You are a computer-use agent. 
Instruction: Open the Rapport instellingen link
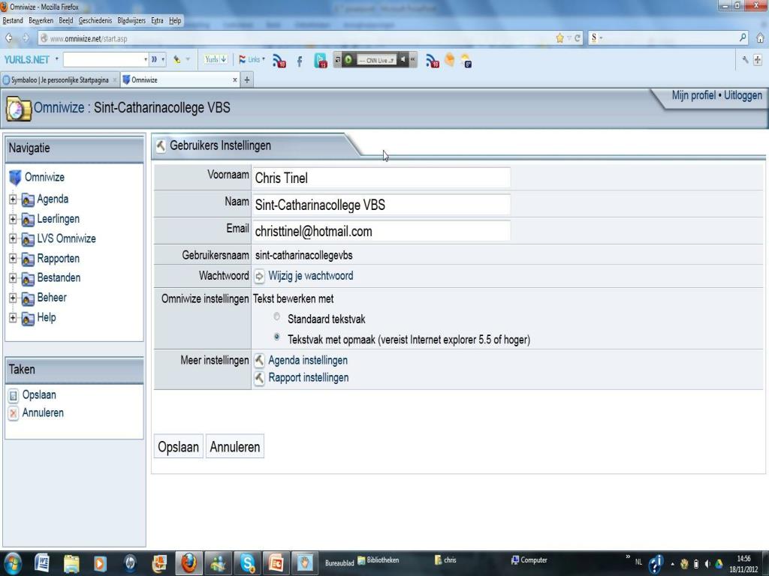point(309,378)
